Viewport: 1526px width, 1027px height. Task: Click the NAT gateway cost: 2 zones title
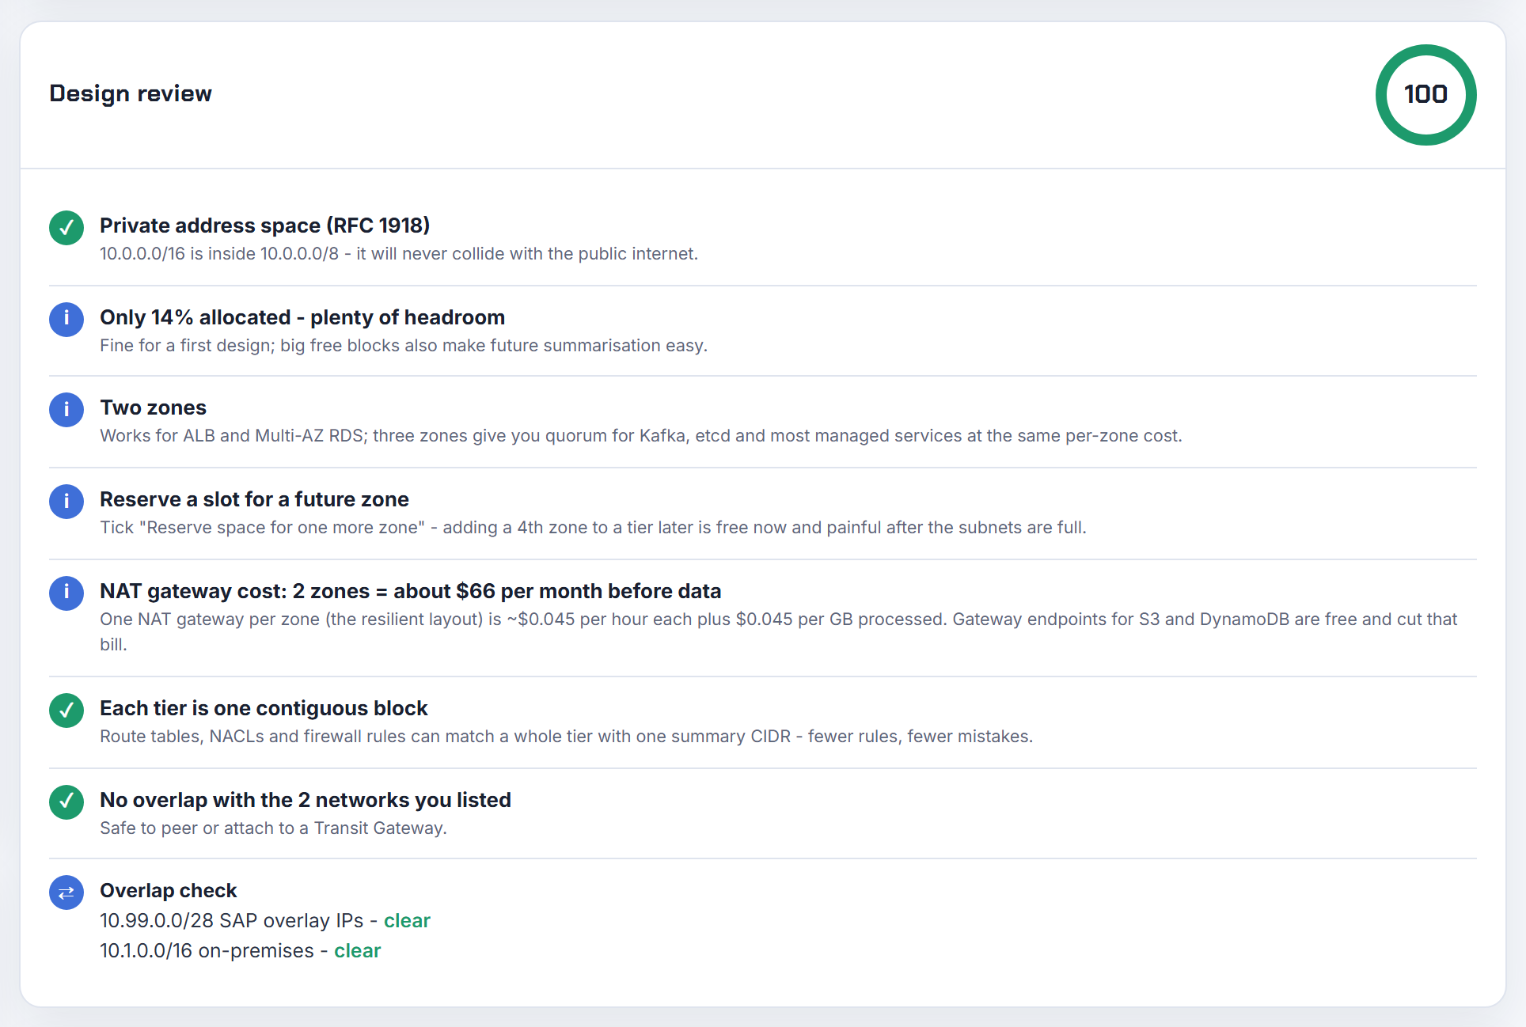pos(410,591)
